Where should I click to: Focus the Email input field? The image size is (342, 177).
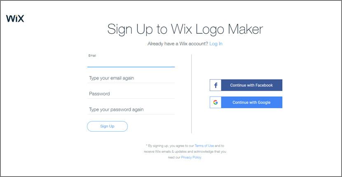pos(131,63)
